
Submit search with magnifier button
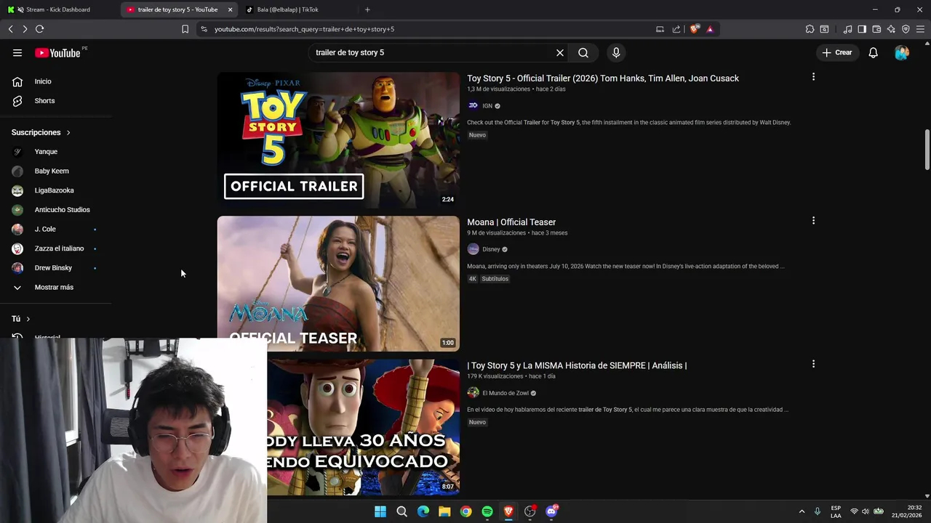[583, 52]
